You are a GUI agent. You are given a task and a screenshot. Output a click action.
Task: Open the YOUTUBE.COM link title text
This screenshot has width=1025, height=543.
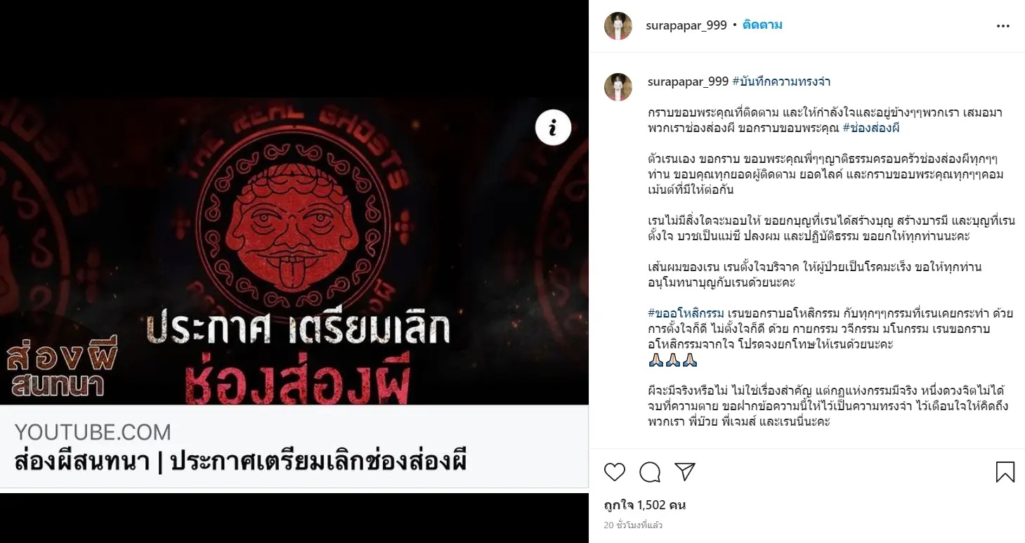[x=240, y=462]
